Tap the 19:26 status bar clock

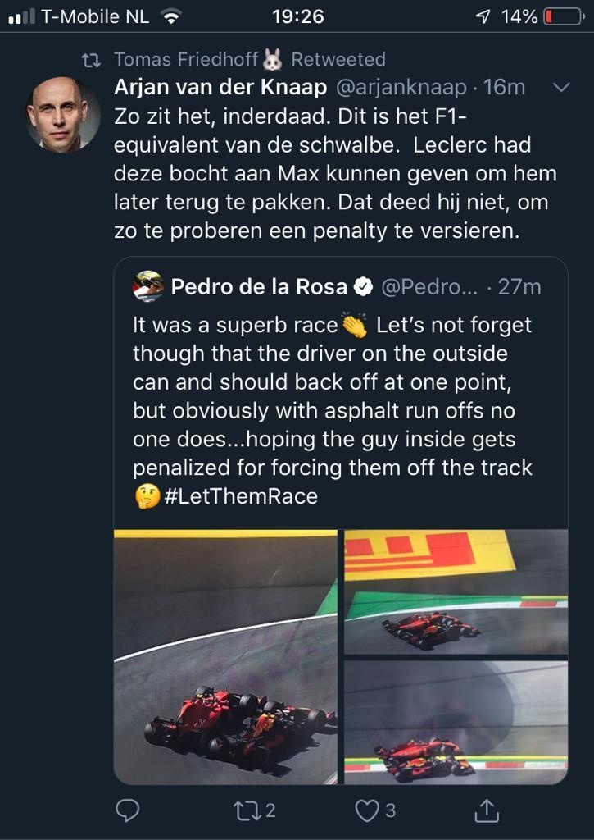[x=297, y=16]
